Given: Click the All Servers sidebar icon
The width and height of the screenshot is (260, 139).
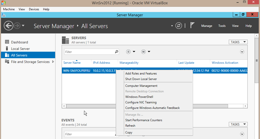Looking at the screenshot, I should tap(7, 55).
